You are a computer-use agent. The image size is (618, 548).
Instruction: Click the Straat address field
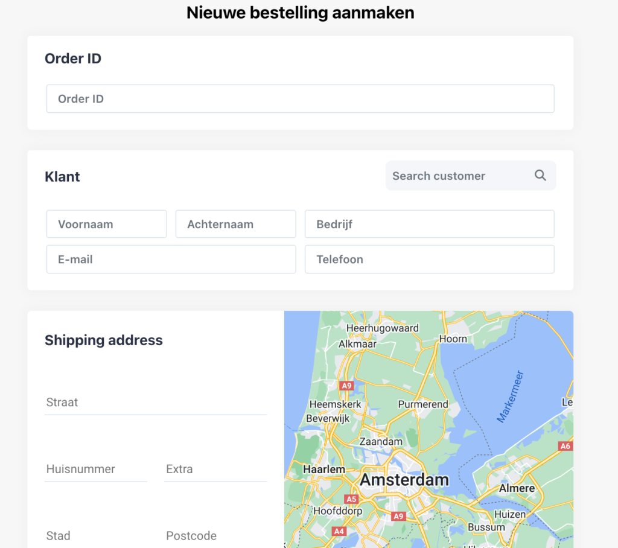[x=156, y=403]
